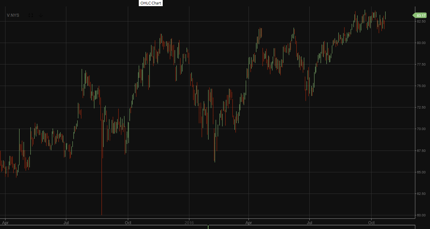Click the 82.50 price axis label
The height and width of the screenshot is (229, 430).
click(421, 21)
